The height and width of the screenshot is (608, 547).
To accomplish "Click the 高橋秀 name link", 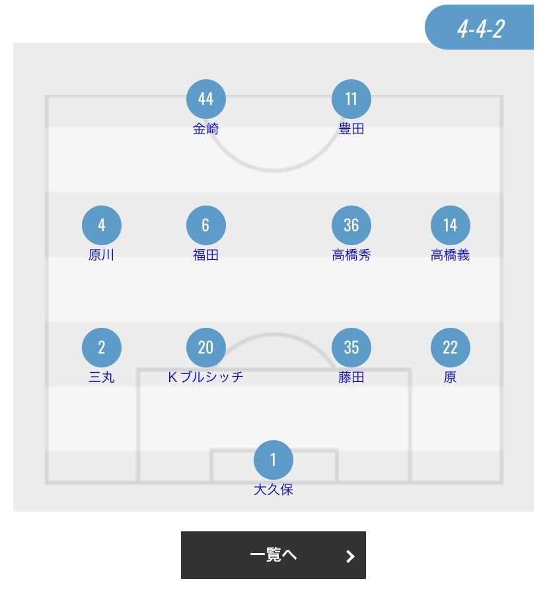I will [x=351, y=255].
